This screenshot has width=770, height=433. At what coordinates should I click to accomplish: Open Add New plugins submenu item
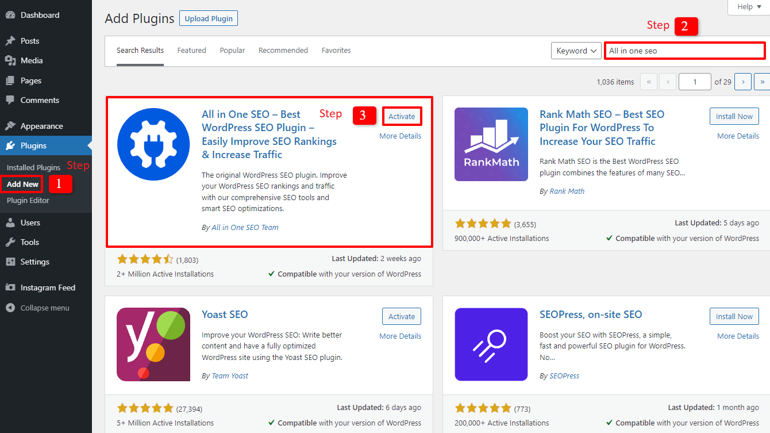click(23, 184)
